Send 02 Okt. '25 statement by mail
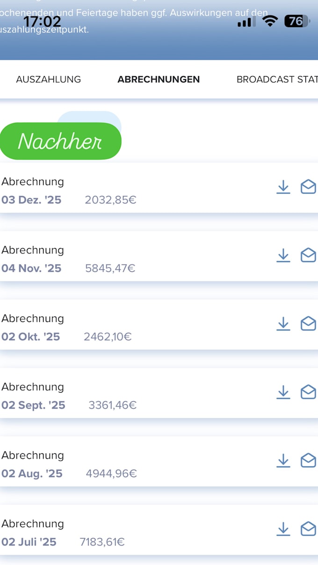Image resolution: width=318 pixels, height=565 pixels. 308,324
